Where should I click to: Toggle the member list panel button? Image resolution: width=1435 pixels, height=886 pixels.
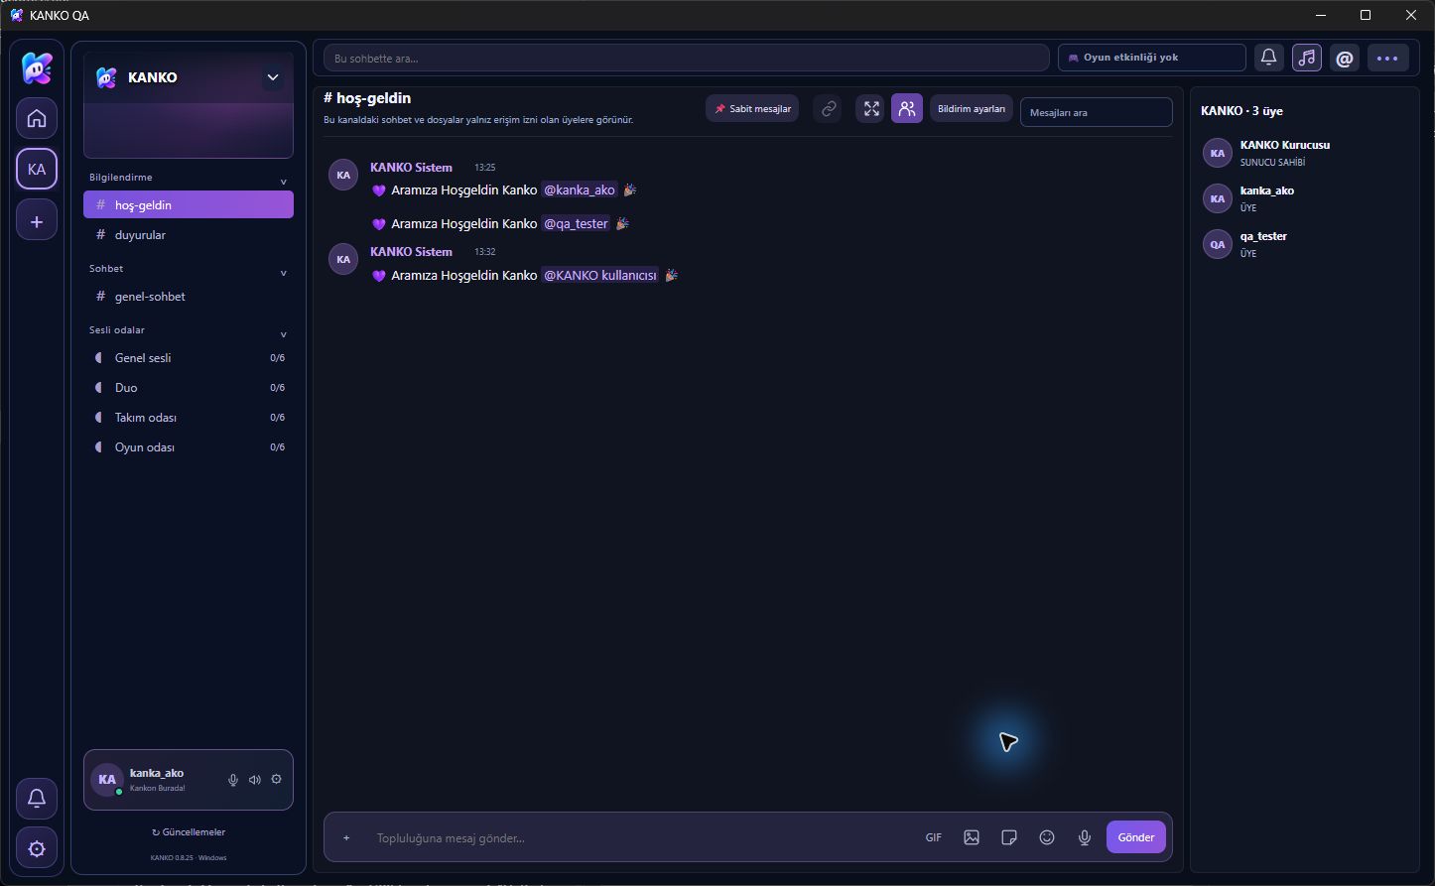907,108
